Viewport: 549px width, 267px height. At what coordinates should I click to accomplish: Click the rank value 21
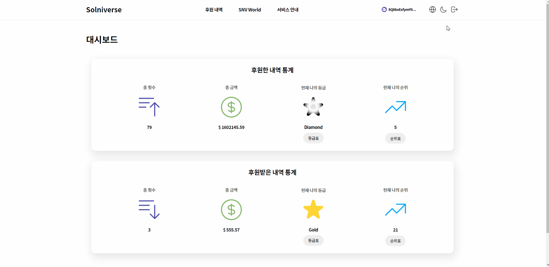396,230
